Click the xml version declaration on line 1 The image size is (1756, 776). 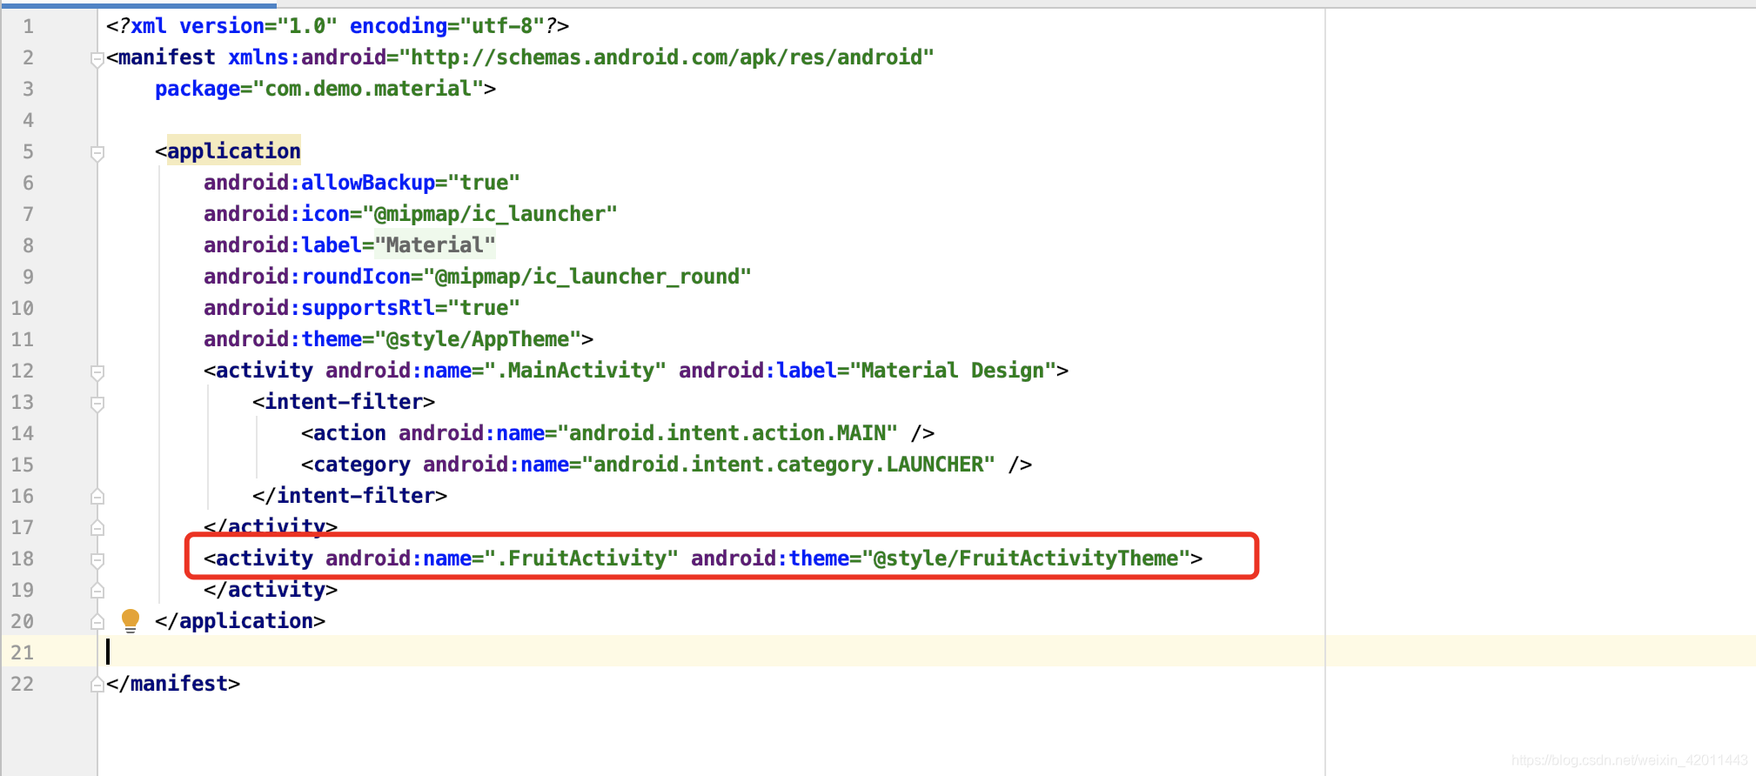click(x=338, y=26)
